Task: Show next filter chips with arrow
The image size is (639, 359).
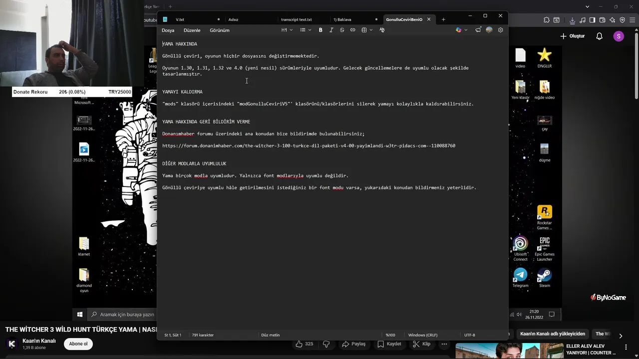Action: pyautogui.click(x=621, y=336)
